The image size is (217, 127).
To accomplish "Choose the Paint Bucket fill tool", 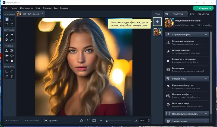I will [7, 40].
